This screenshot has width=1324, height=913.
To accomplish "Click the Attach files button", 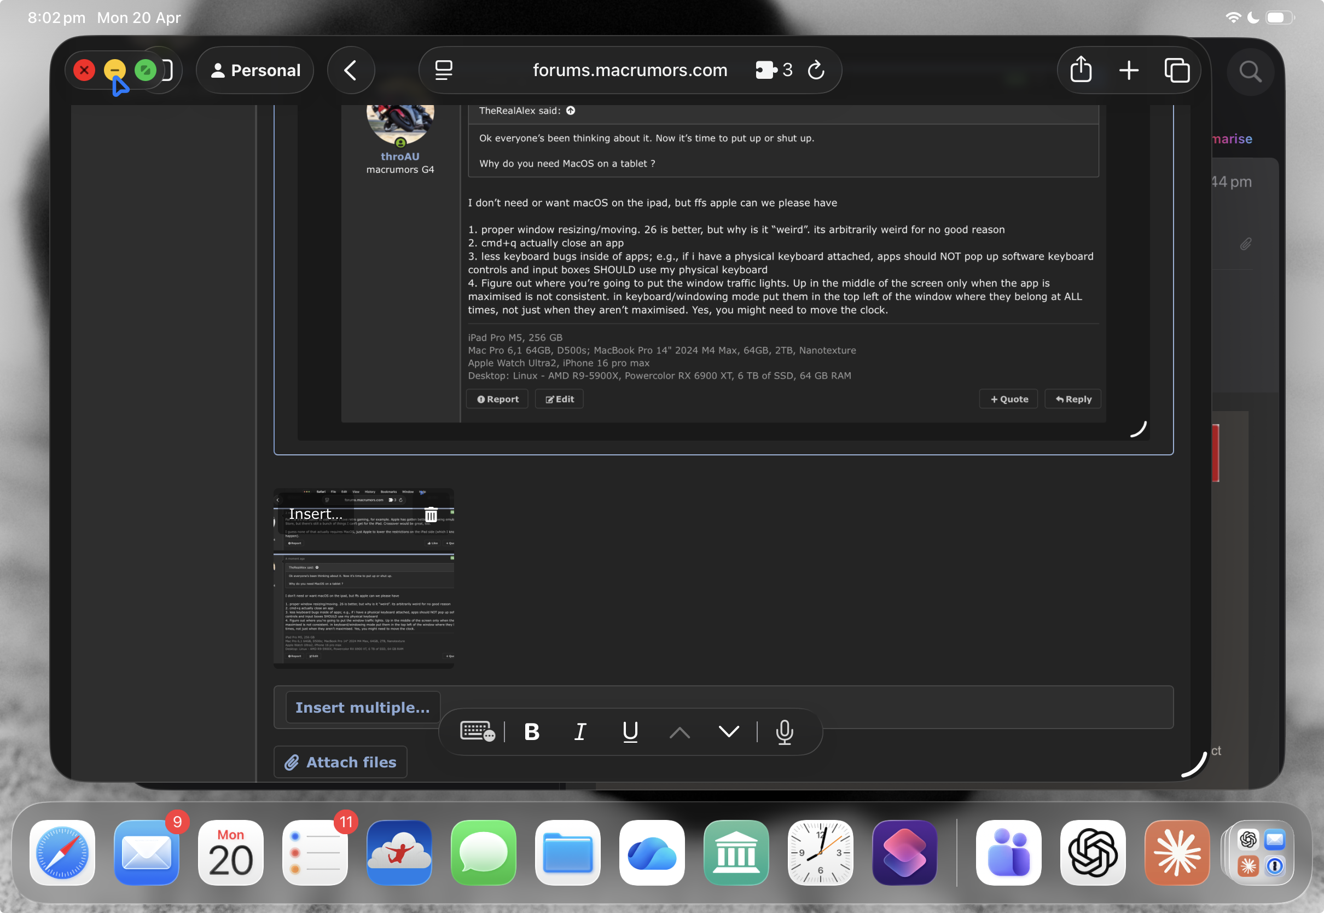I will 340,762.
